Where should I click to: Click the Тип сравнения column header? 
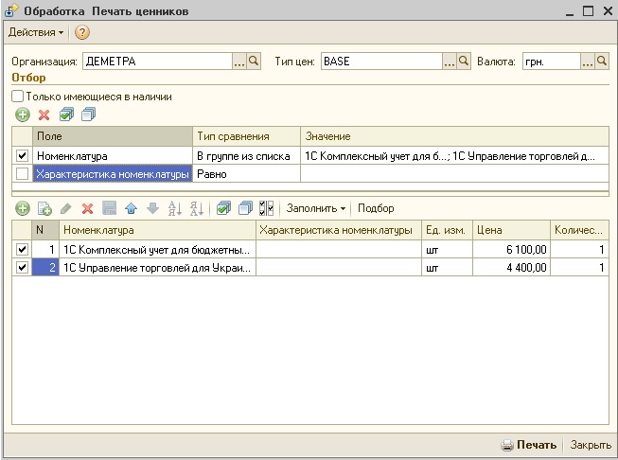coord(246,136)
